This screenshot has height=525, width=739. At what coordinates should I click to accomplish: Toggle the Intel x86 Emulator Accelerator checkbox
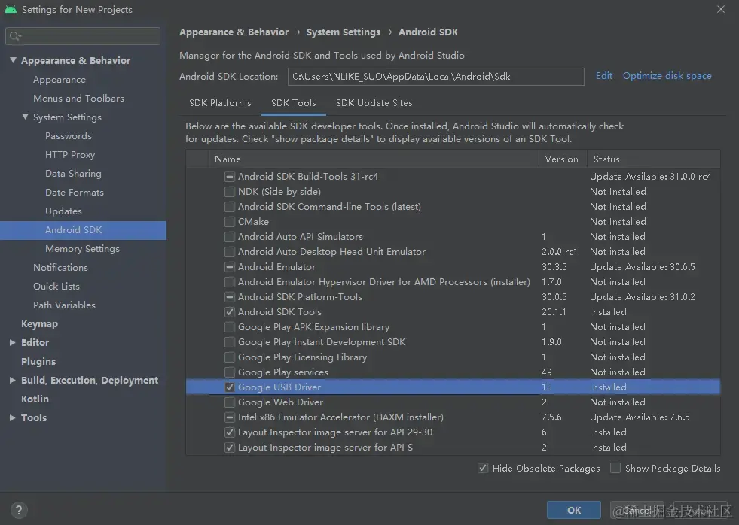[230, 417]
